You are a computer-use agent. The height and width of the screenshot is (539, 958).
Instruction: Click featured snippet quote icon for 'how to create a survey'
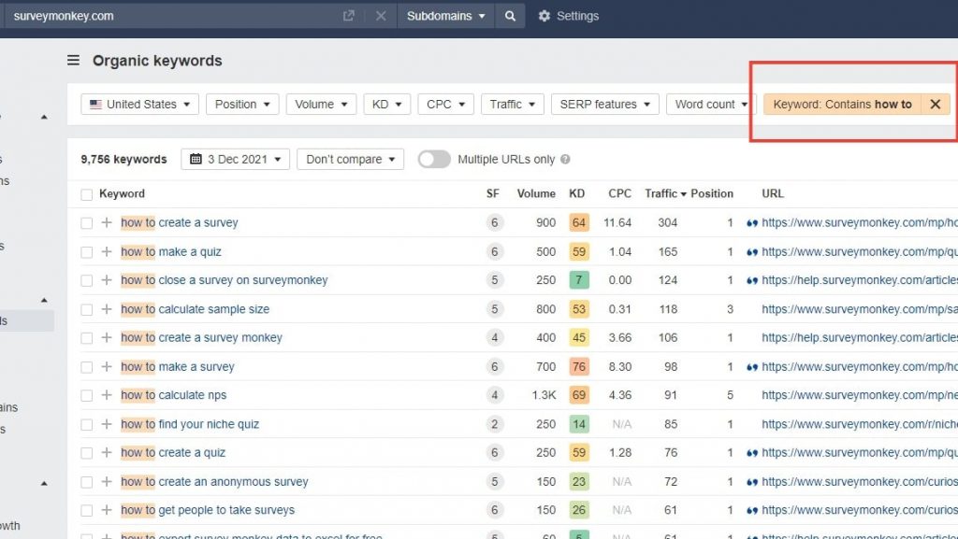tap(752, 223)
